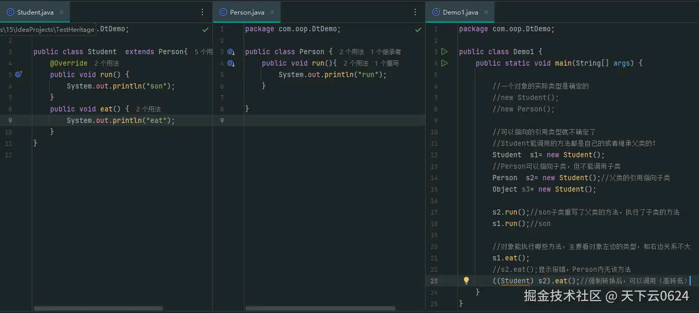Open the '2 个用法' hint above Student run()

106,64
